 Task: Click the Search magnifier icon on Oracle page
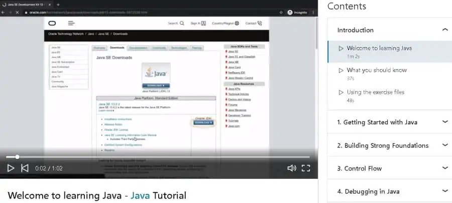tap(182, 23)
